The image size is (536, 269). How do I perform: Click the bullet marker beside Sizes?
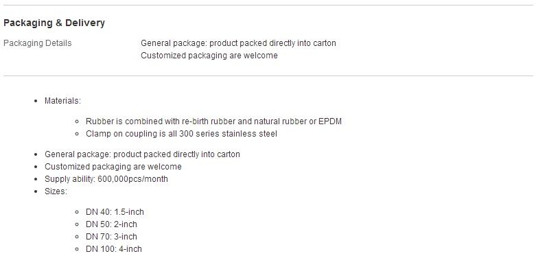click(x=36, y=191)
